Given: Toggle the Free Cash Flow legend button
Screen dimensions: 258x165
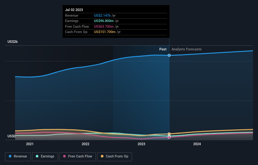Looking at the screenshot, I should tap(78, 156).
